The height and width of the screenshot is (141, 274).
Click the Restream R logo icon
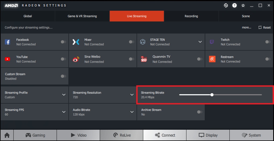point(212,59)
